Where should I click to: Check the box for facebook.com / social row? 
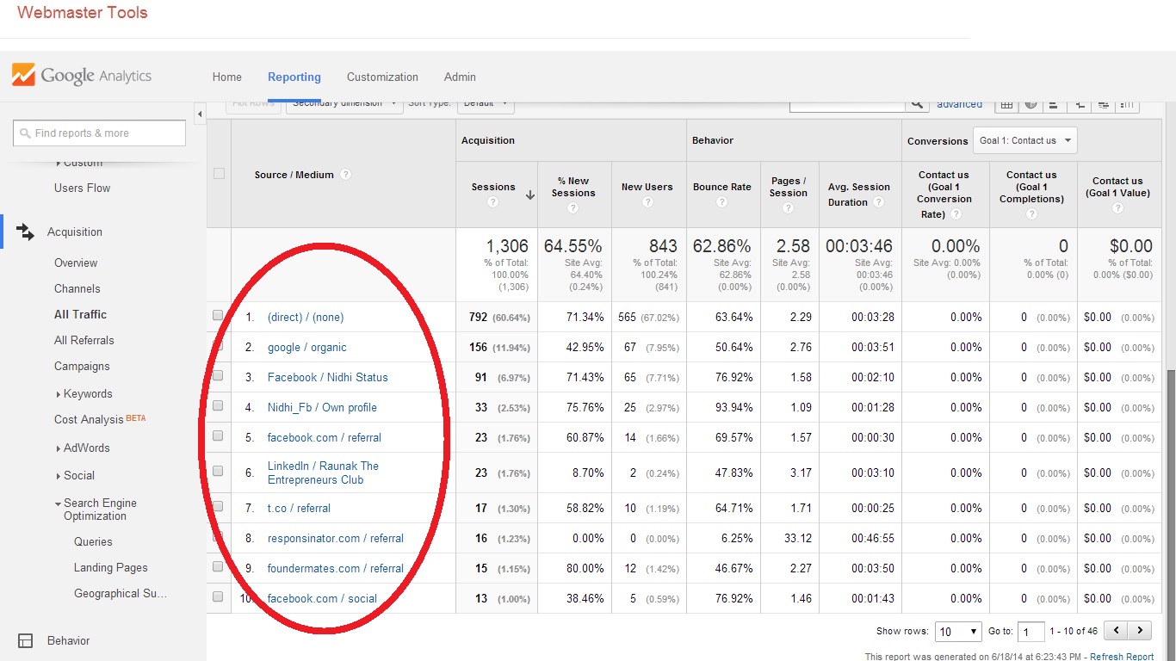click(x=218, y=597)
